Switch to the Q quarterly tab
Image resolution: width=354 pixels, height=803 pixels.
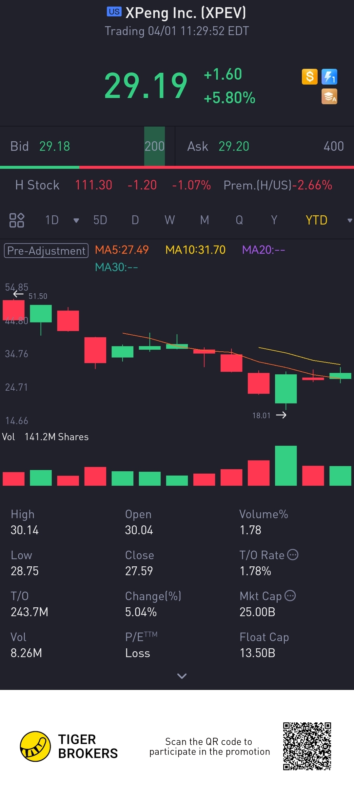pyautogui.click(x=239, y=220)
